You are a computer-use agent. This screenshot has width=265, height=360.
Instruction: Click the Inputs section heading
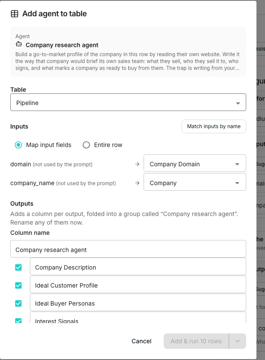point(19,126)
